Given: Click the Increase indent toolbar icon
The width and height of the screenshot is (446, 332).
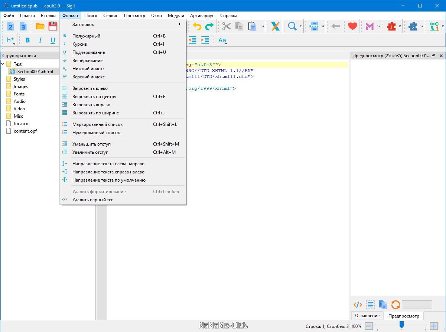Looking at the screenshot, I should (x=205, y=40).
